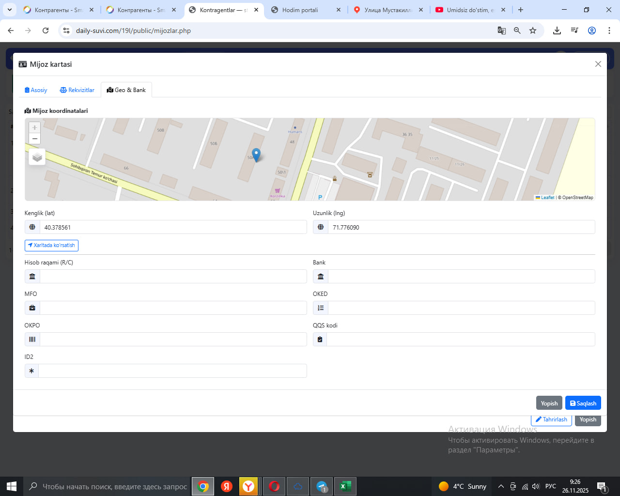620x496 pixels.
Task: Switch to the Asosiy tab
Action: point(36,90)
